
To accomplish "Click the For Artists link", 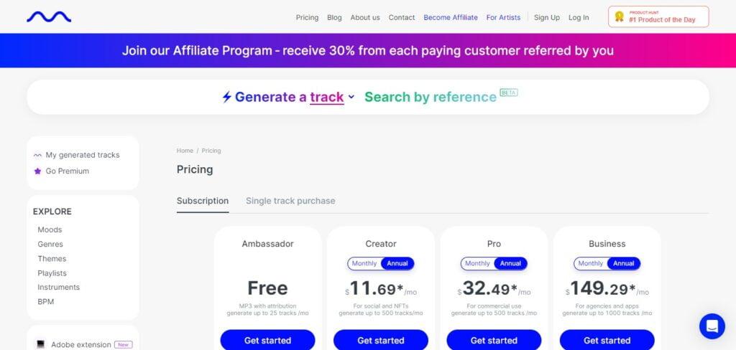I will point(503,17).
